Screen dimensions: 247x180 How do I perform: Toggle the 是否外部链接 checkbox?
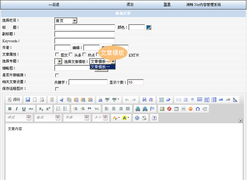click(x=57, y=75)
